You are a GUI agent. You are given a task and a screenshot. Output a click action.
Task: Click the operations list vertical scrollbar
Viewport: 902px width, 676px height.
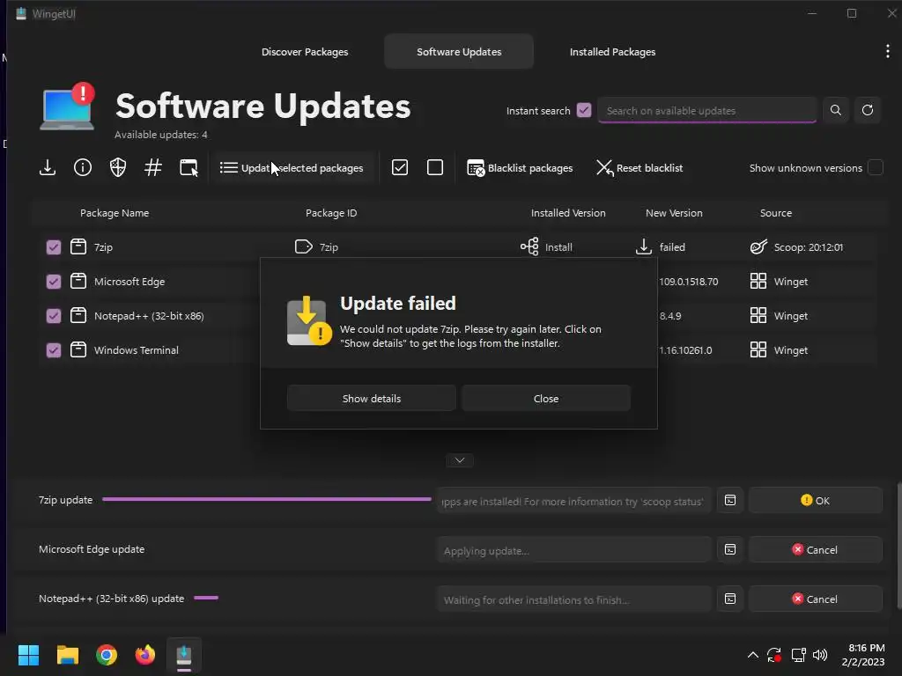tap(899, 546)
